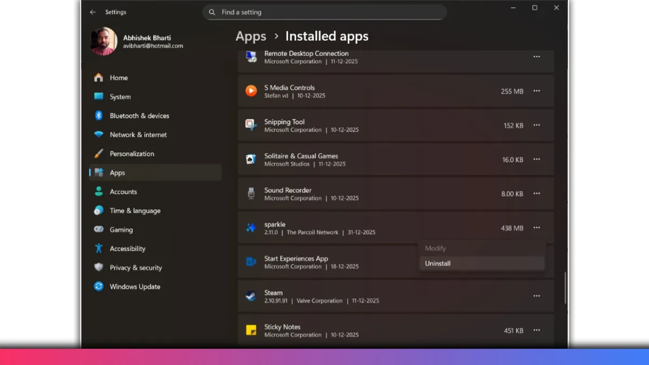Viewport: 649px width, 365px height.
Task: Click the 451 KB size value
Action: pos(514,330)
